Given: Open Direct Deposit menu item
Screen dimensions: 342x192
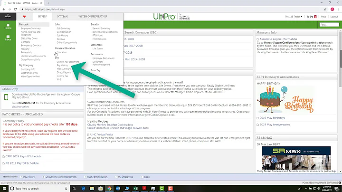Looking at the screenshot, I should pyautogui.click(x=64, y=72).
